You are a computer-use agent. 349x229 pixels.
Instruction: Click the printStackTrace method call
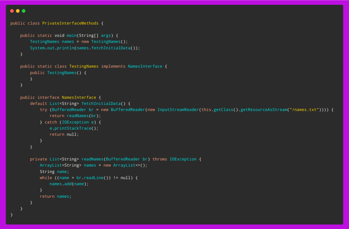[x=72, y=128]
